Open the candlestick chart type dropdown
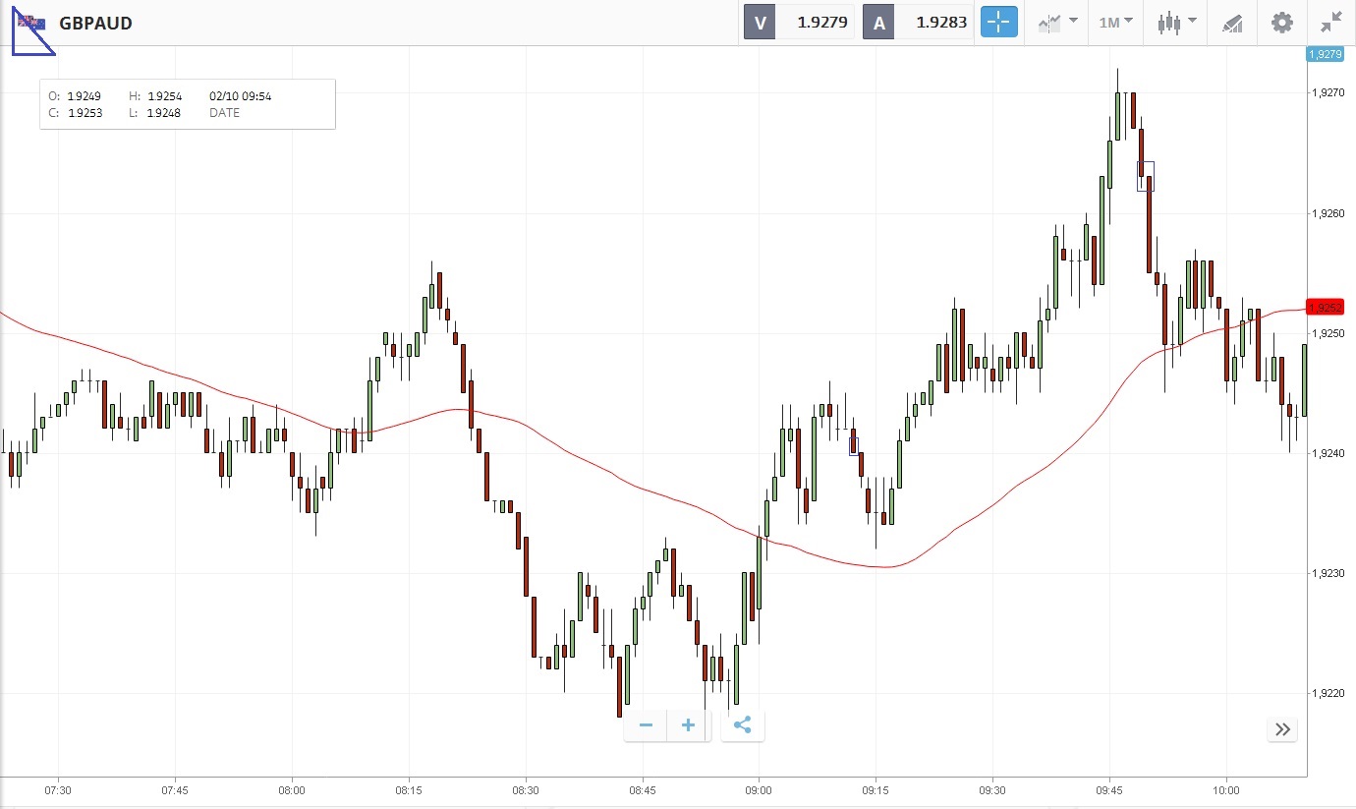The image size is (1356, 809). [x=1176, y=23]
